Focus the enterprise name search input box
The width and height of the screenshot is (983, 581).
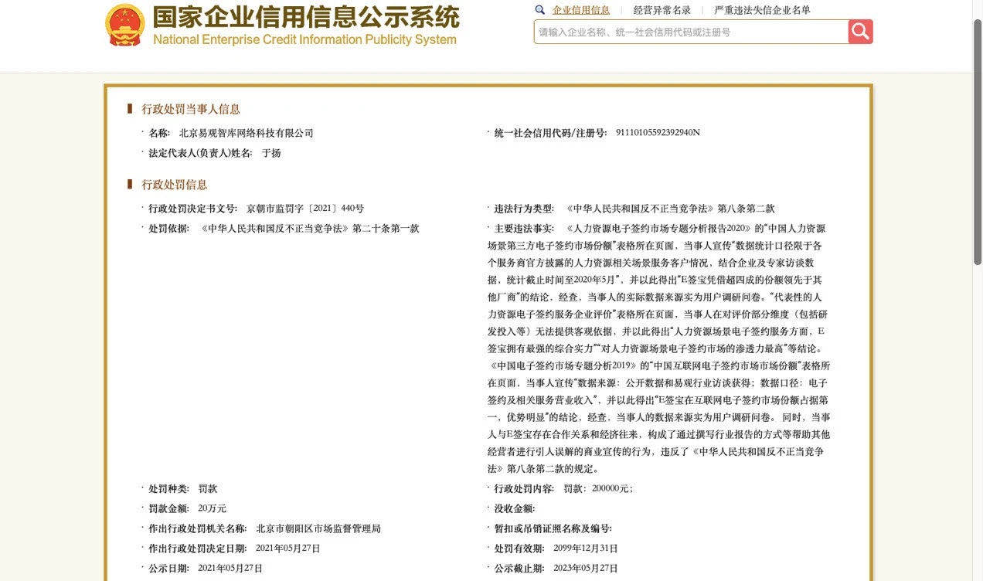click(690, 32)
